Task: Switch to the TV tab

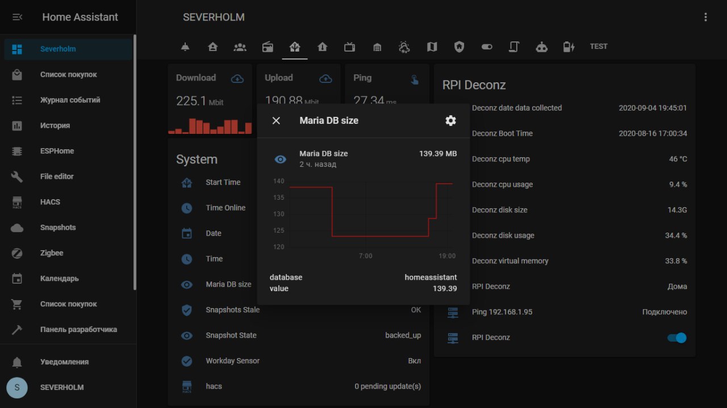Action: pos(350,47)
